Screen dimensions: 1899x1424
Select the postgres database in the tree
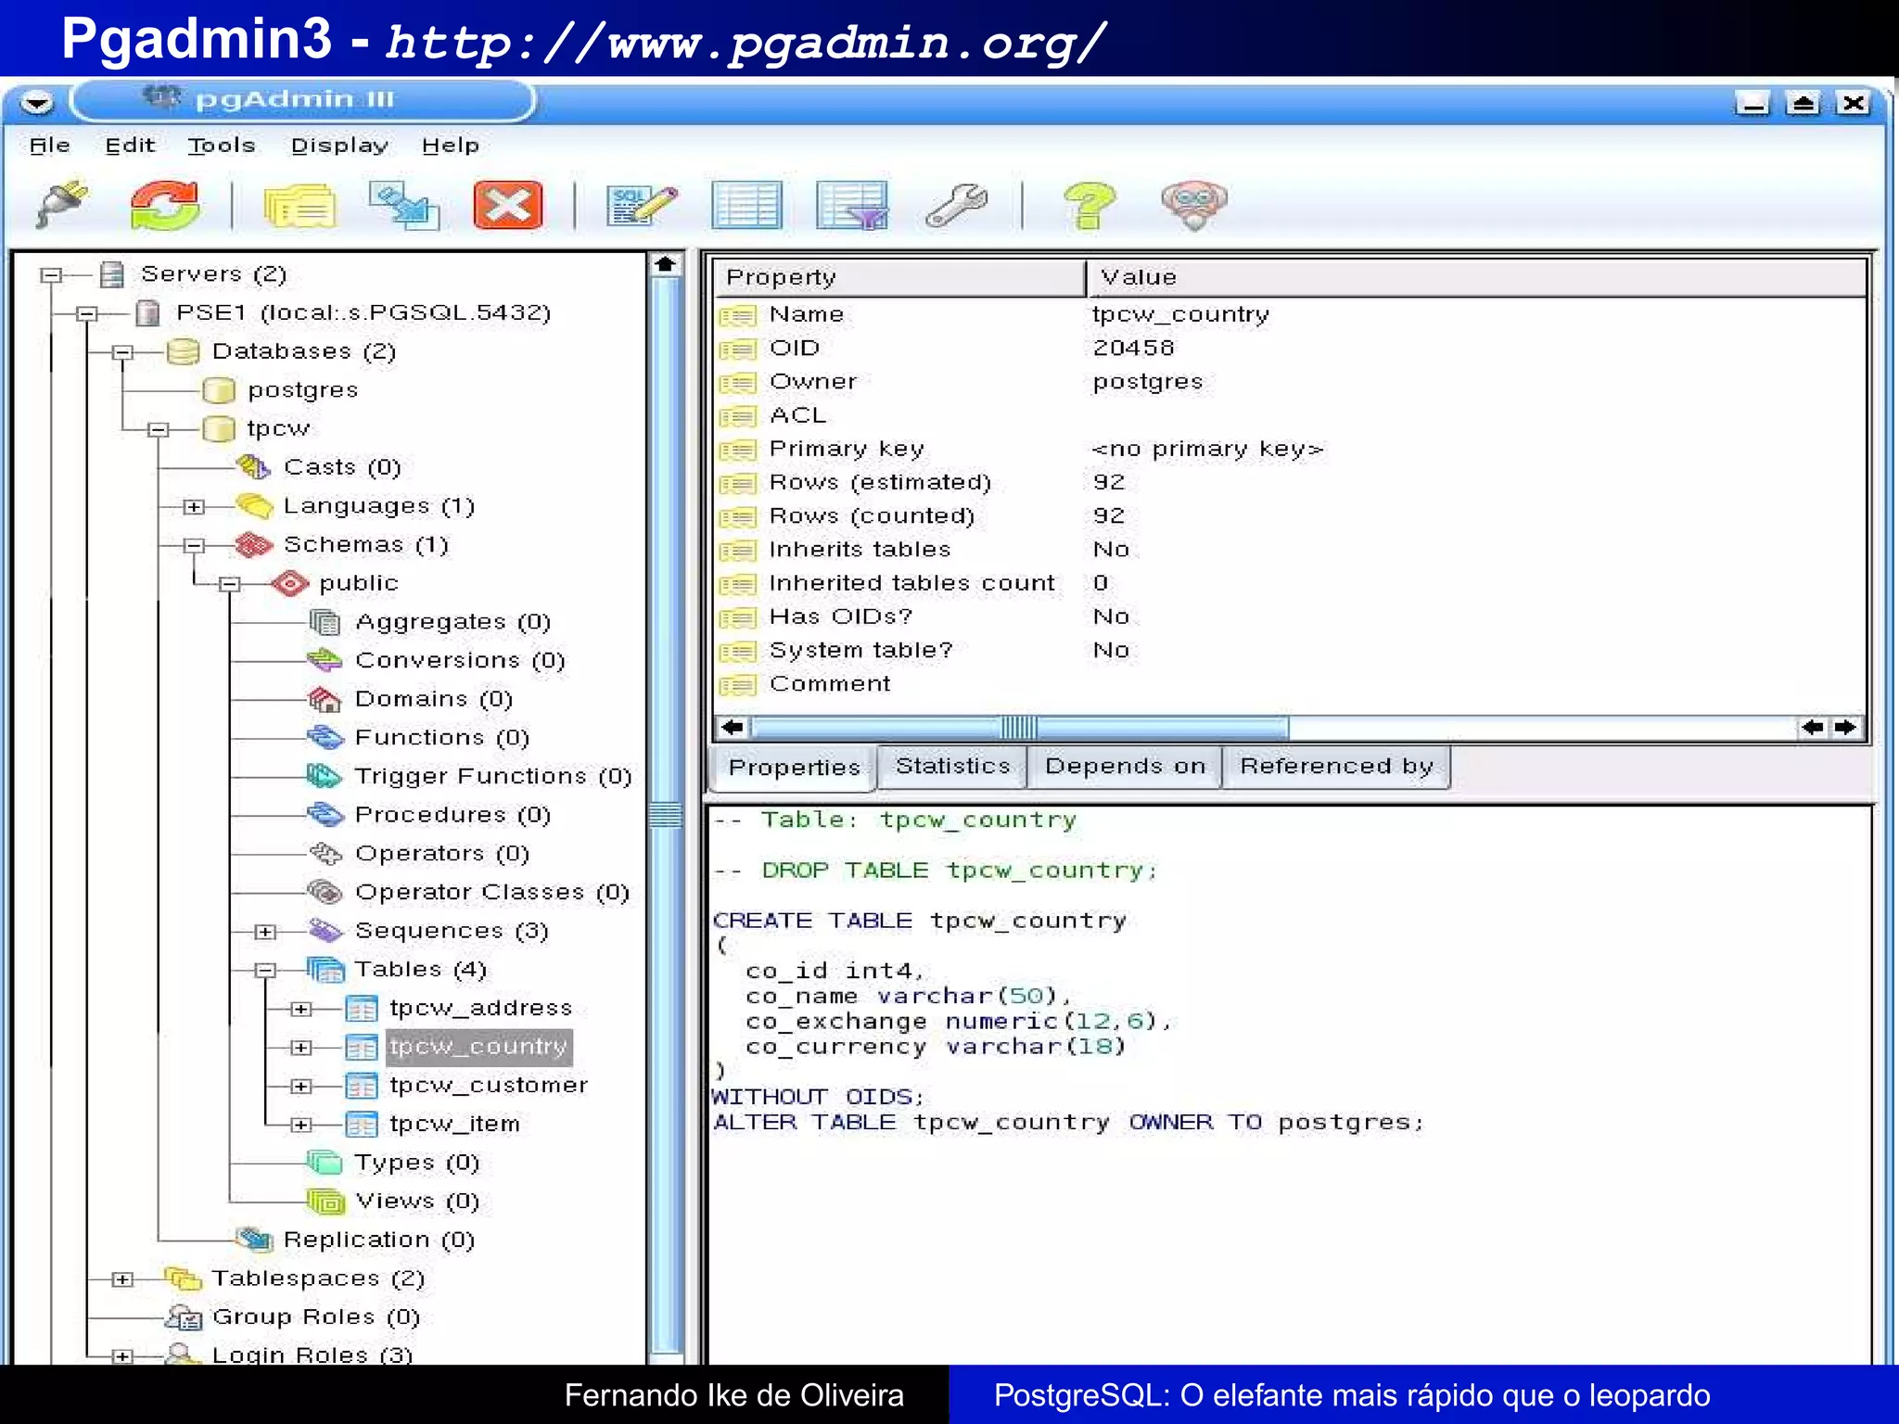tap(302, 390)
